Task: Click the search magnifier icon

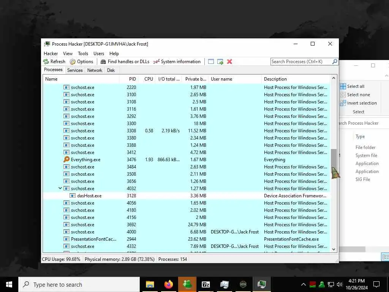Action: pyautogui.click(x=335, y=61)
